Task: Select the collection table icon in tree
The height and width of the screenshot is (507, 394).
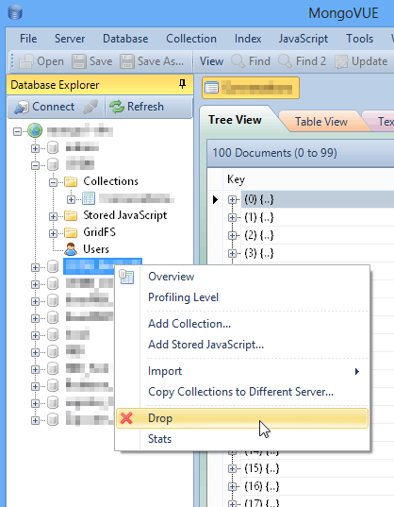Action: click(x=89, y=198)
